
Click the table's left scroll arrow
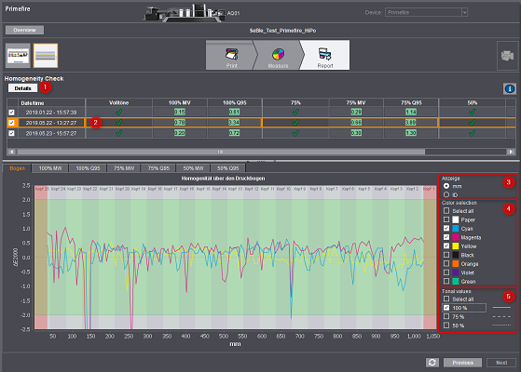(11, 152)
